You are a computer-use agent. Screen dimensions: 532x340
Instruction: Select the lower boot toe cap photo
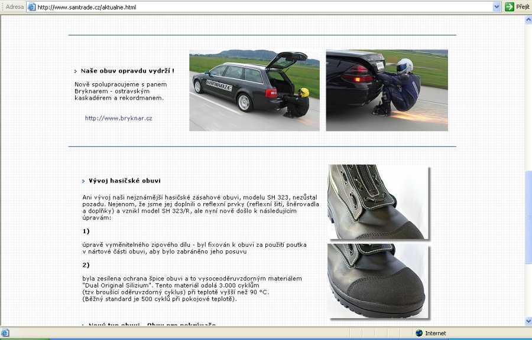[x=378, y=281]
